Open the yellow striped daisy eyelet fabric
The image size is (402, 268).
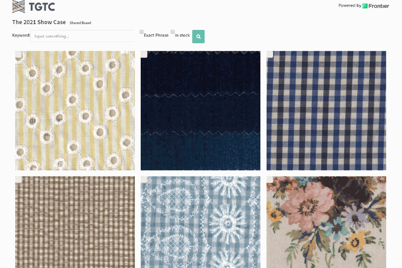(x=75, y=110)
